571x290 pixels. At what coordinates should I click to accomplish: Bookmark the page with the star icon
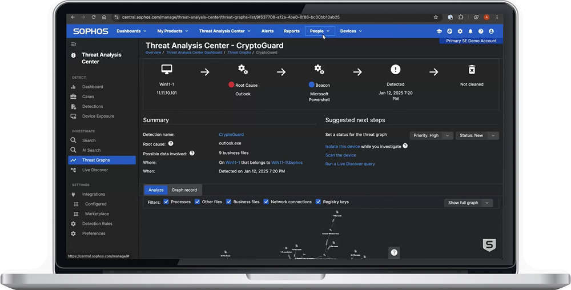click(436, 17)
